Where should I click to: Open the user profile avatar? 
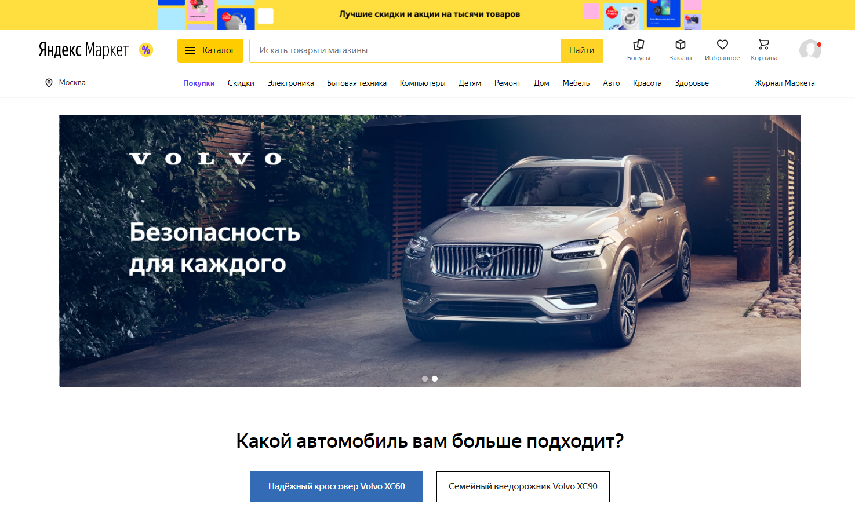810,50
